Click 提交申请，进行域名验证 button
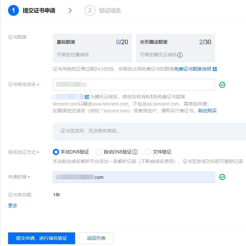The height and width of the screenshot is (246, 246). (42, 238)
